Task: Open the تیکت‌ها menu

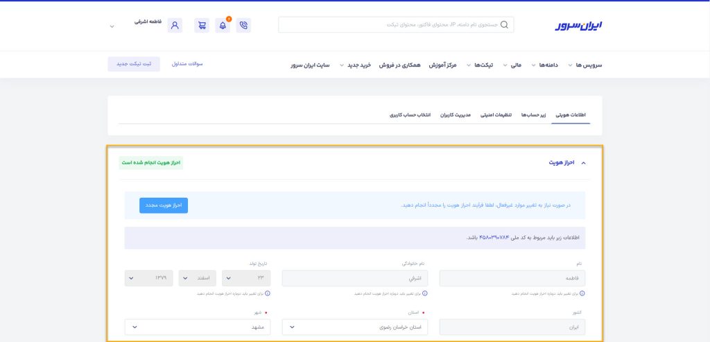Action: coord(480,65)
